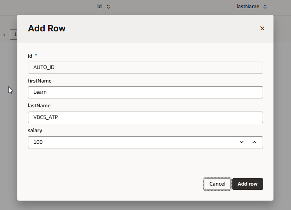Click the lastName column header text

tap(247, 7)
